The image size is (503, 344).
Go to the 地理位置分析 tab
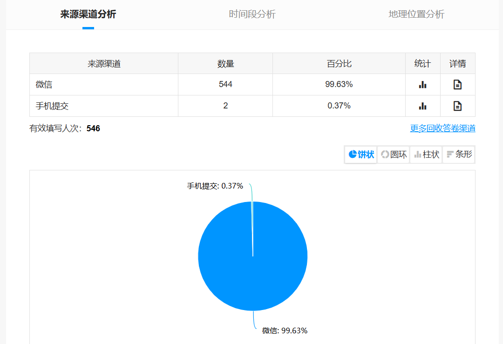click(x=416, y=14)
